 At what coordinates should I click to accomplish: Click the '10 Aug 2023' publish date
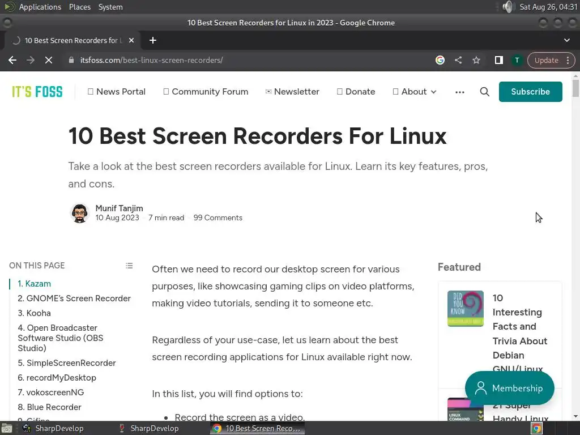(x=117, y=218)
